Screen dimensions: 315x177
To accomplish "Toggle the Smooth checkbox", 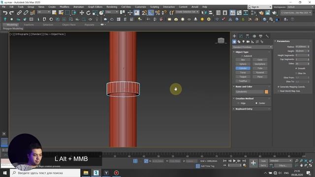I will [x=296, y=68].
